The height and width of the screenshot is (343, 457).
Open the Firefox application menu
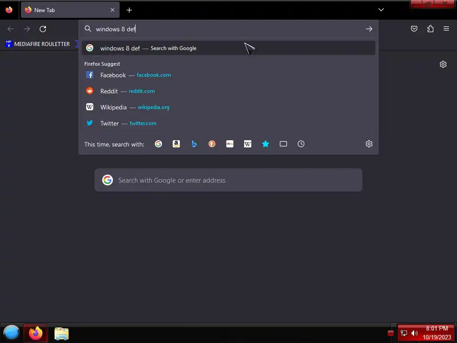pos(446,29)
